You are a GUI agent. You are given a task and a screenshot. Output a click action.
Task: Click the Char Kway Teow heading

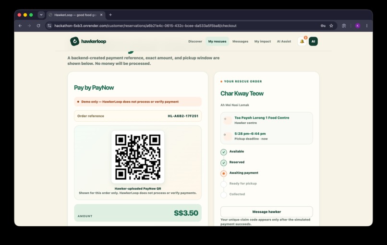pyautogui.click(x=242, y=93)
